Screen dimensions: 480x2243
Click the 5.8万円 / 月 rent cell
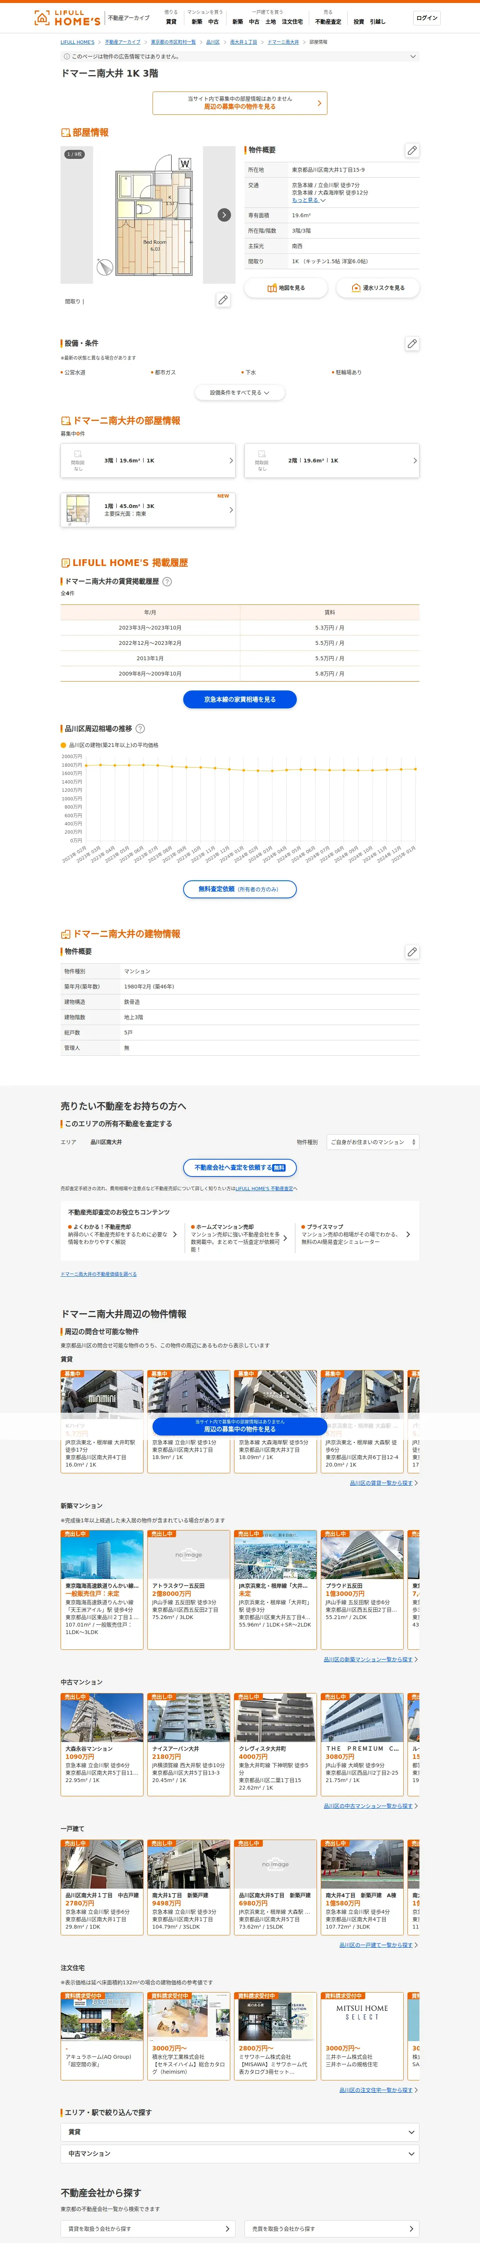[329, 674]
